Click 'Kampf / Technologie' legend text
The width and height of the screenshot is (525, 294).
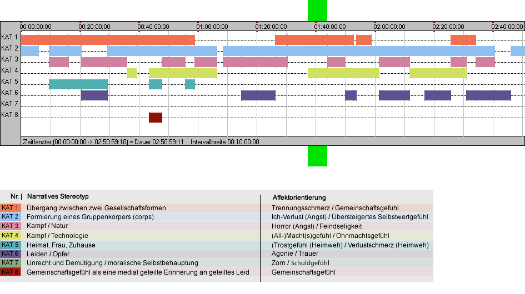pyautogui.click(x=58, y=236)
